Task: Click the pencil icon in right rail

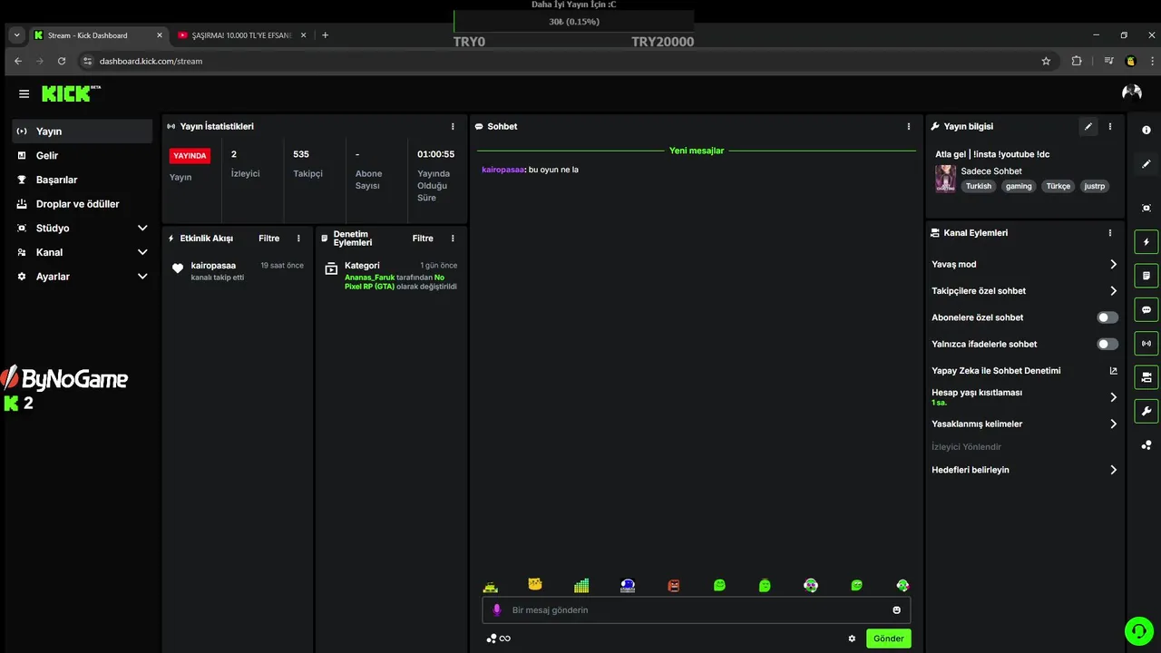Action: pyautogui.click(x=1146, y=164)
